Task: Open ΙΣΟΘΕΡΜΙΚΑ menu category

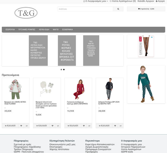Action: click(x=68, y=29)
